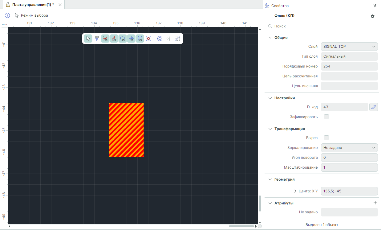Image resolution: width=381 pixels, height=230 pixels.
Task: Collapse the Трансформация section
Action: tap(270, 129)
